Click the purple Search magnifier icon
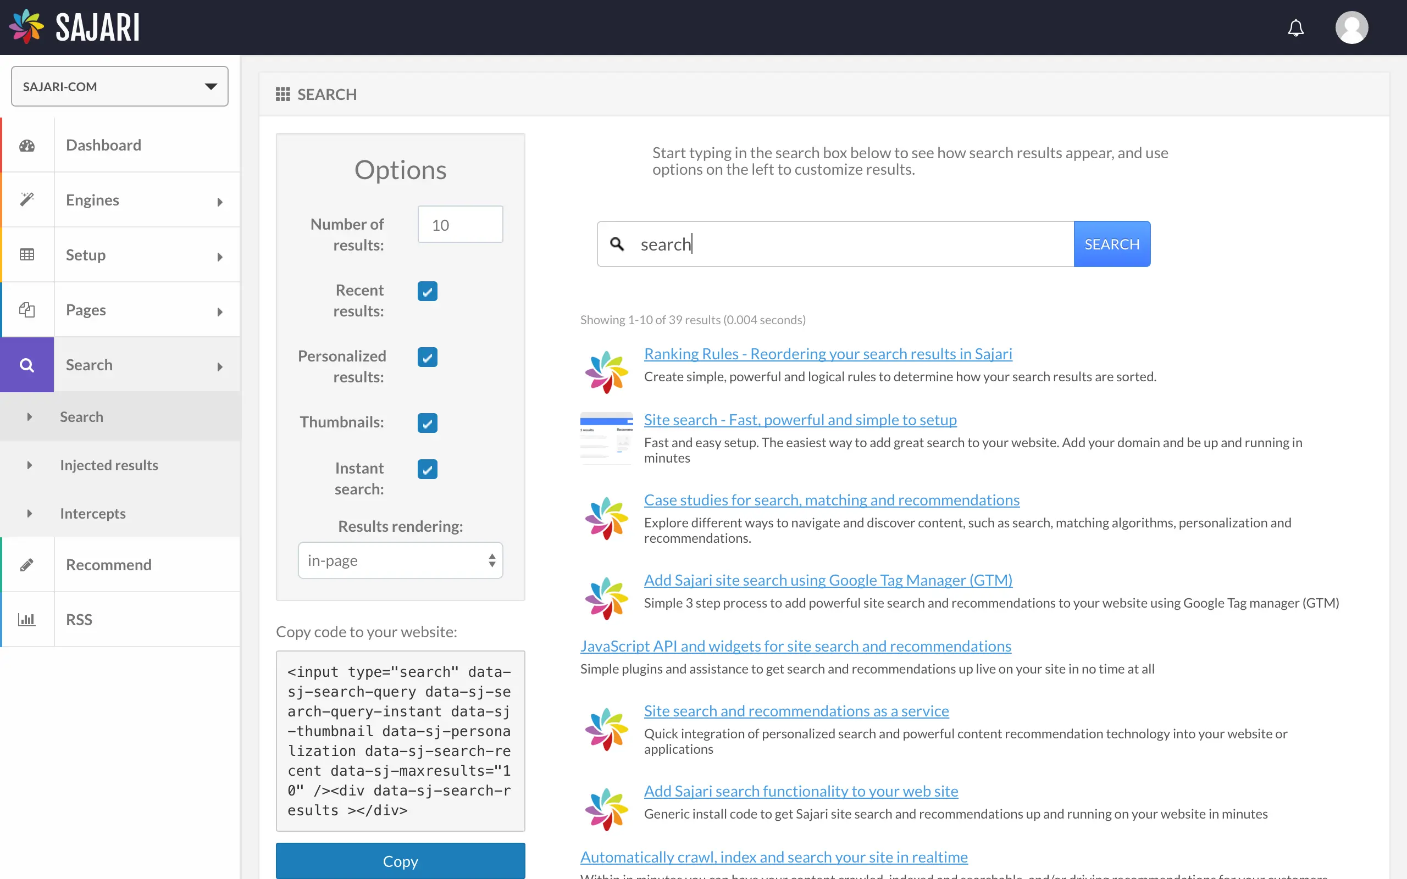Image resolution: width=1407 pixels, height=879 pixels. click(x=27, y=365)
